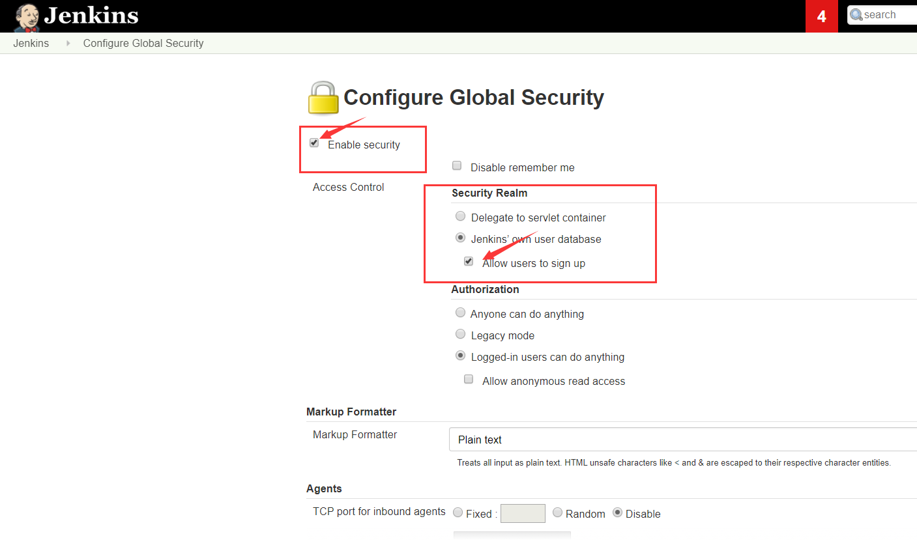Viewport: 917px width, 547px height.
Task: Click the Configure Global Security page title
Action: (x=474, y=98)
